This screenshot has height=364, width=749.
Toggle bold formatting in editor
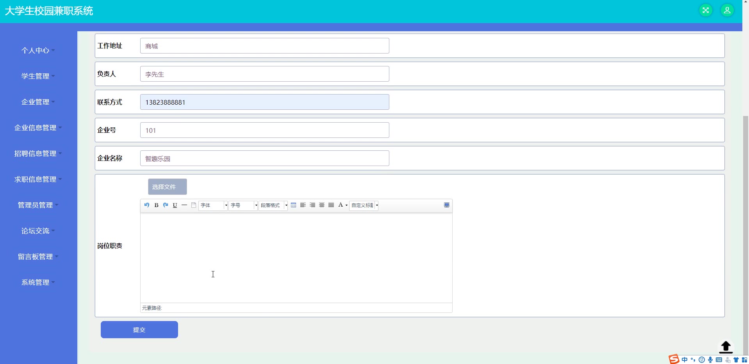[x=156, y=205]
